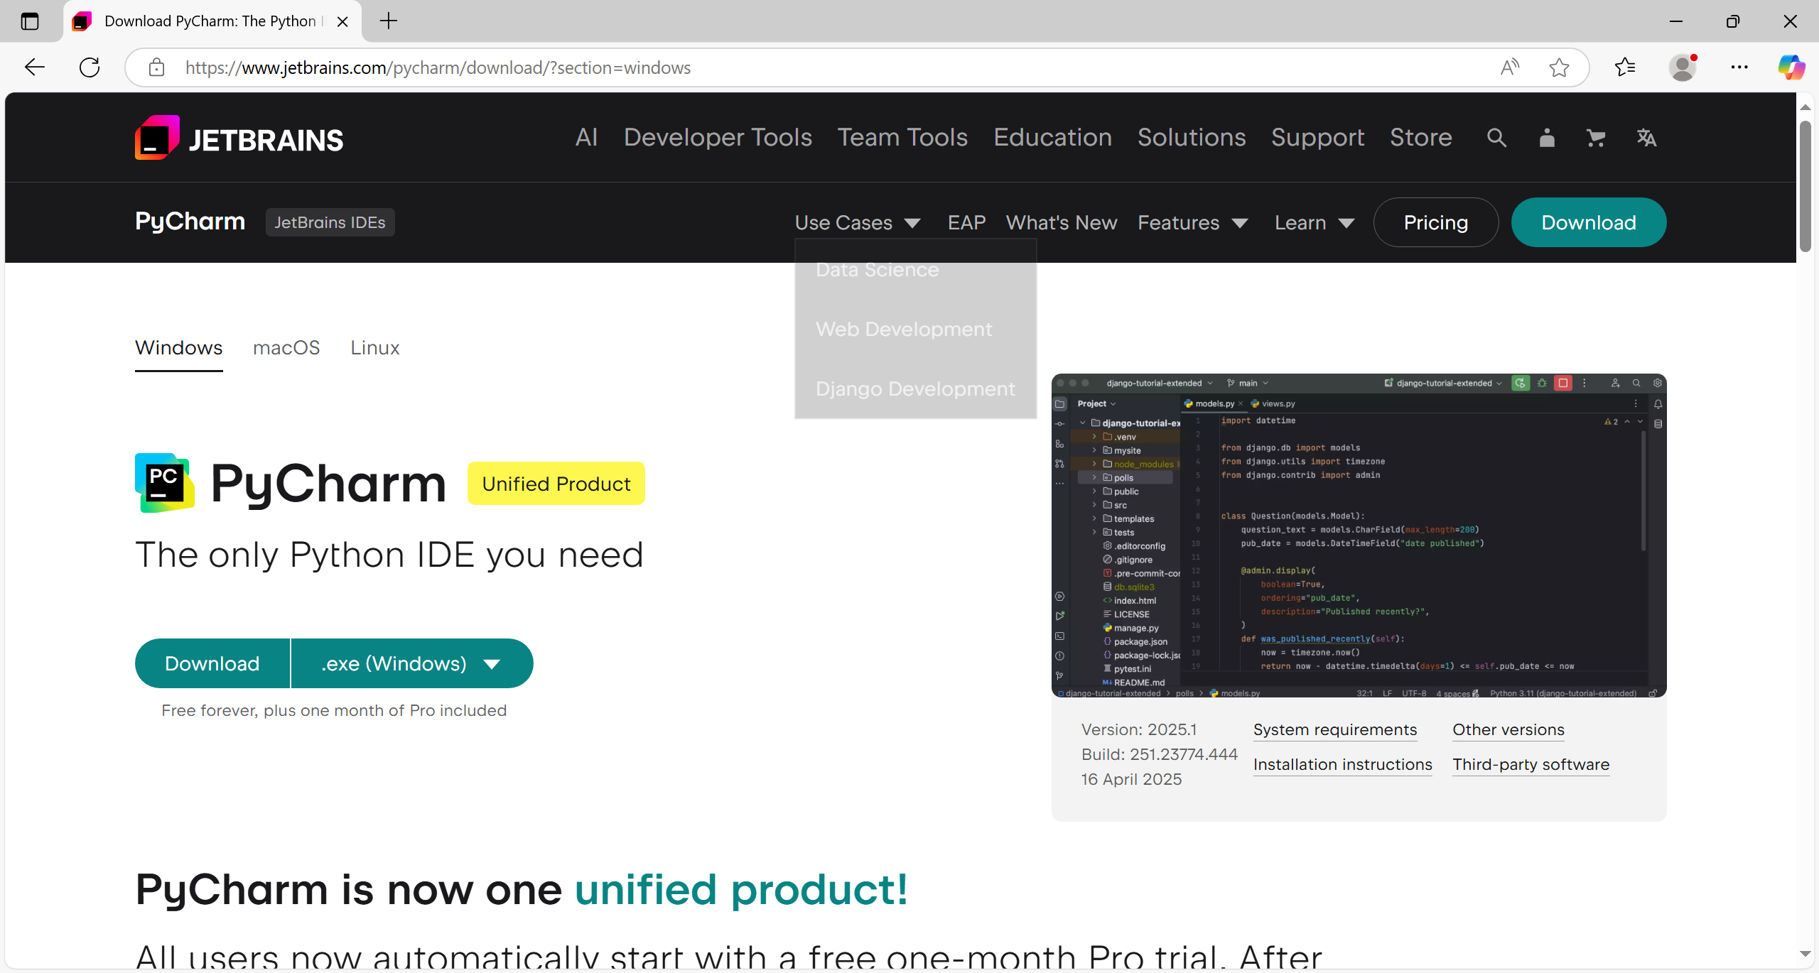
Task: Open the Favorites list icon
Action: [x=1624, y=67]
